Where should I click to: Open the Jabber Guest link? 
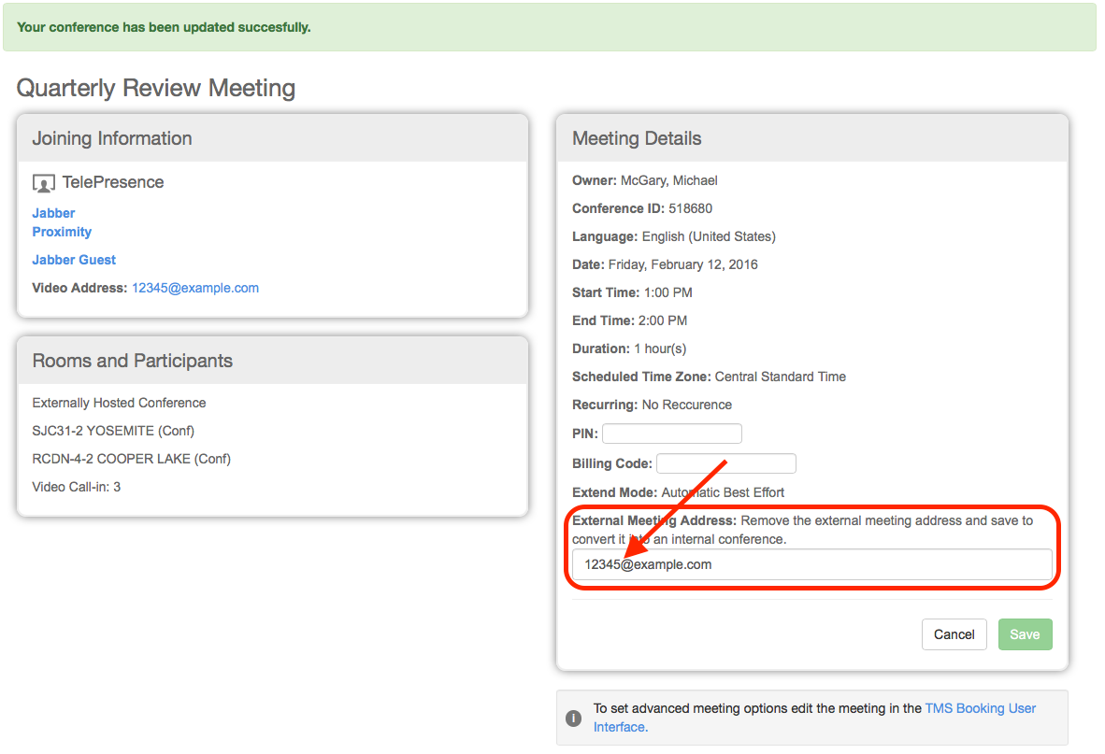(x=74, y=260)
